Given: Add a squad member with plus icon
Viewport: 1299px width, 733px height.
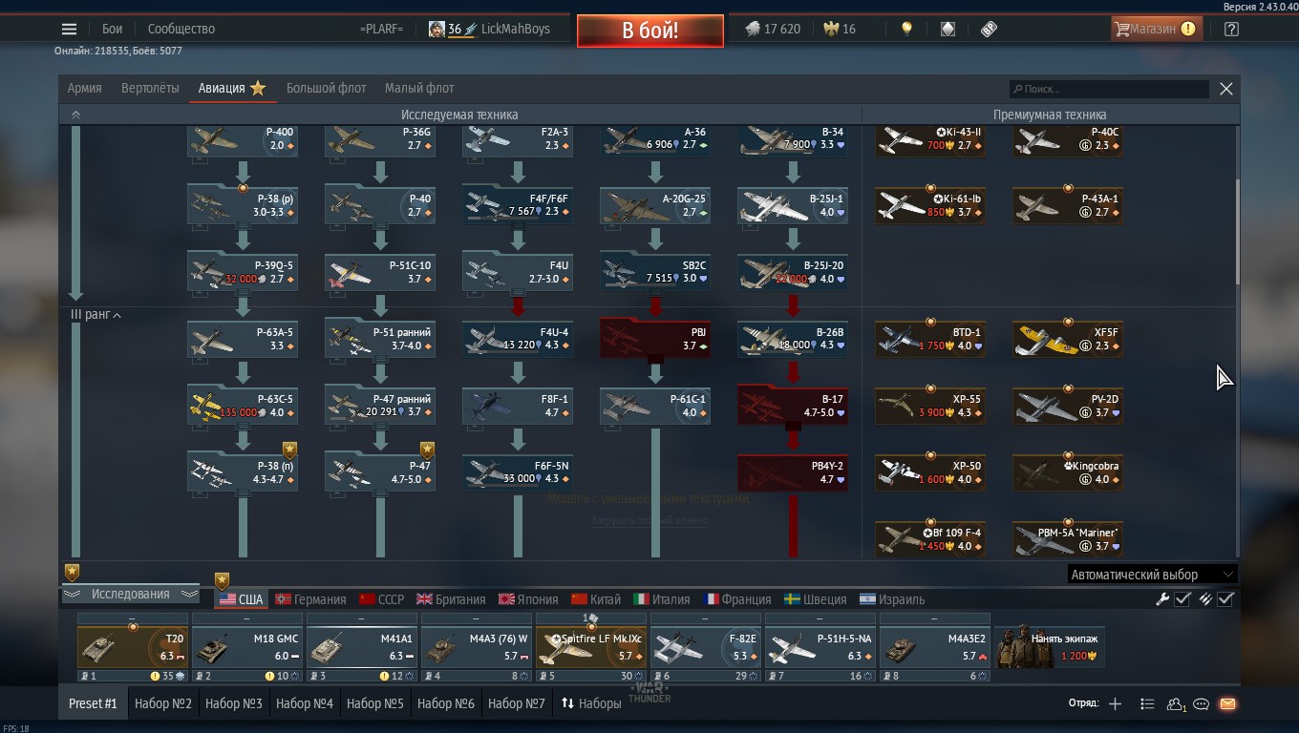Looking at the screenshot, I should 1115,703.
